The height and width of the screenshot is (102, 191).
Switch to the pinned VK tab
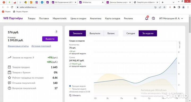42,2
